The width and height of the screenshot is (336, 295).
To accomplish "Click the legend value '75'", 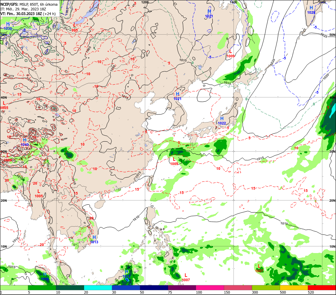I will (x=170, y=292).
